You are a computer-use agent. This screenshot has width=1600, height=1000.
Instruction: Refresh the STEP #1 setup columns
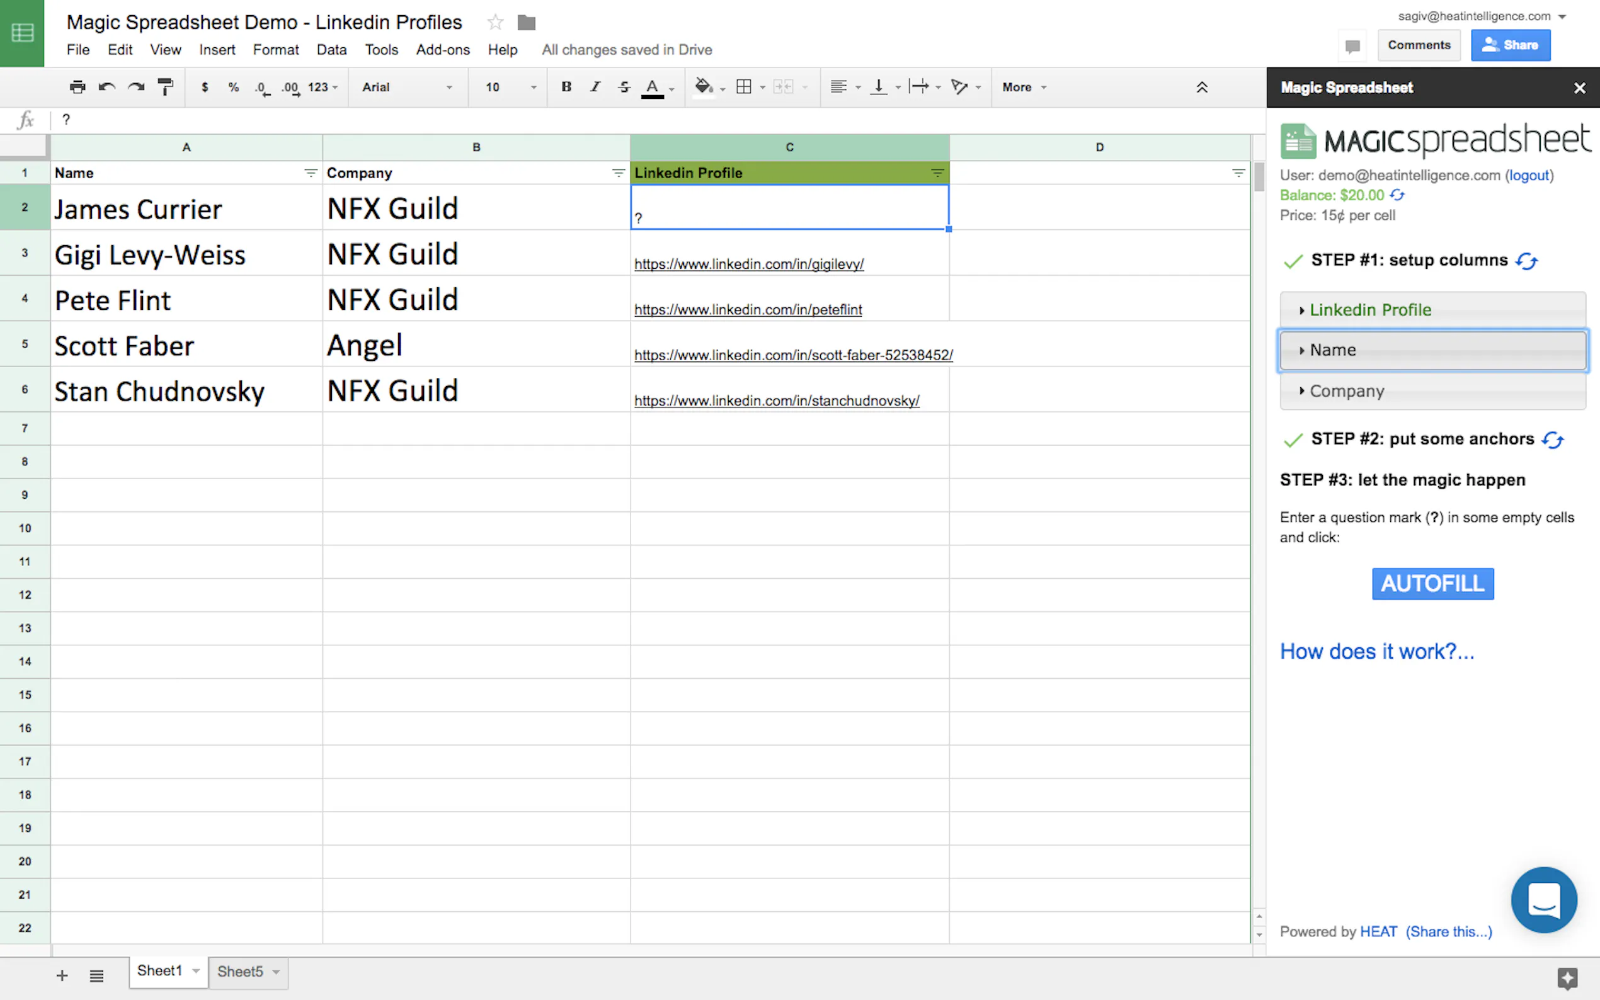pyautogui.click(x=1527, y=261)
